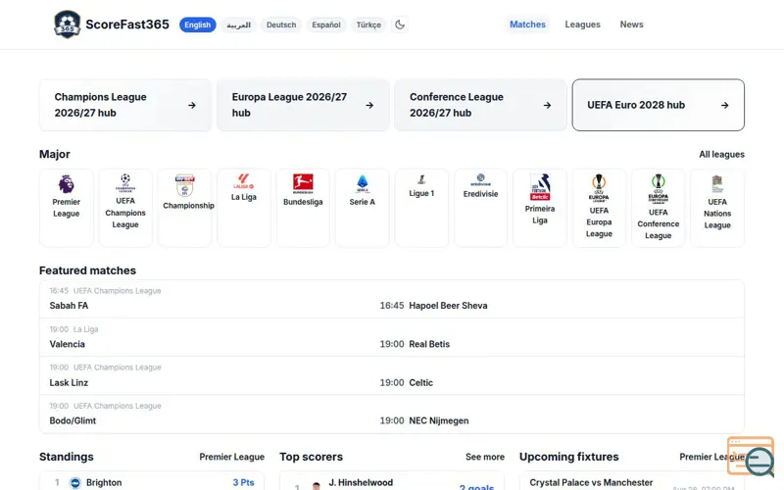784x490 pixels.
Task: Click the All leagues link
Action: pos(721,155)
